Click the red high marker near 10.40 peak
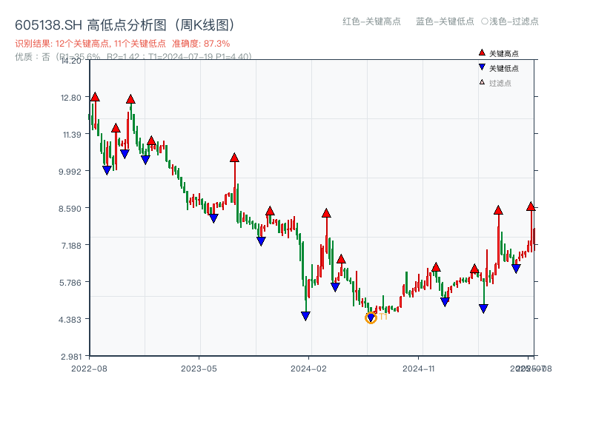 click(x=234, y=158)
